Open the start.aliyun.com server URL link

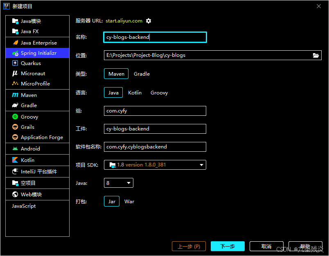coord(124,21)
